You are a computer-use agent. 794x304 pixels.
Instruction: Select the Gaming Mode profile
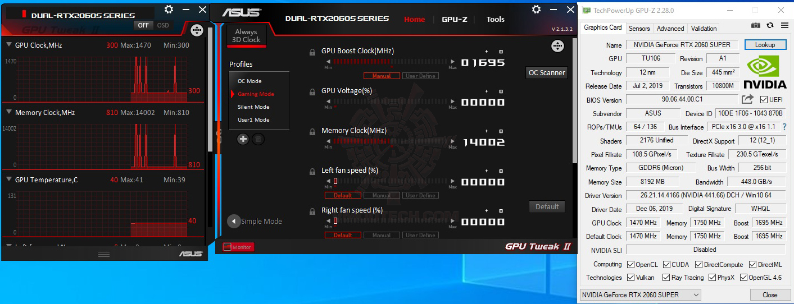[256, 94]
